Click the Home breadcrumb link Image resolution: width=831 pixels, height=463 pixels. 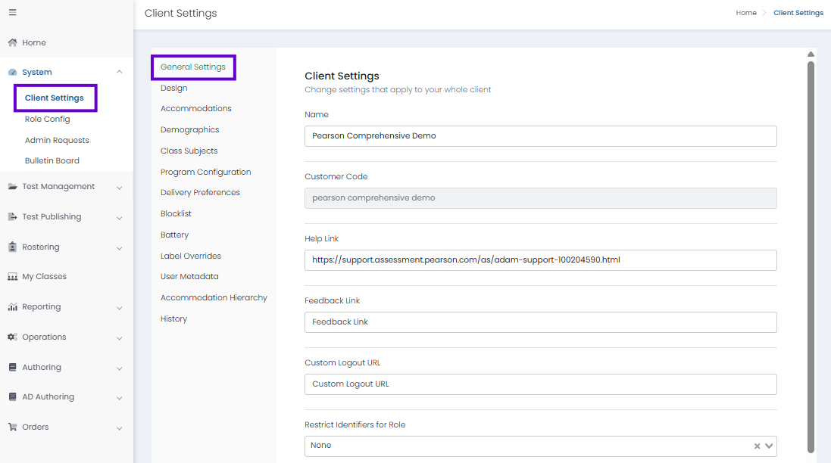pyautogui.click(x=746, y=13)
